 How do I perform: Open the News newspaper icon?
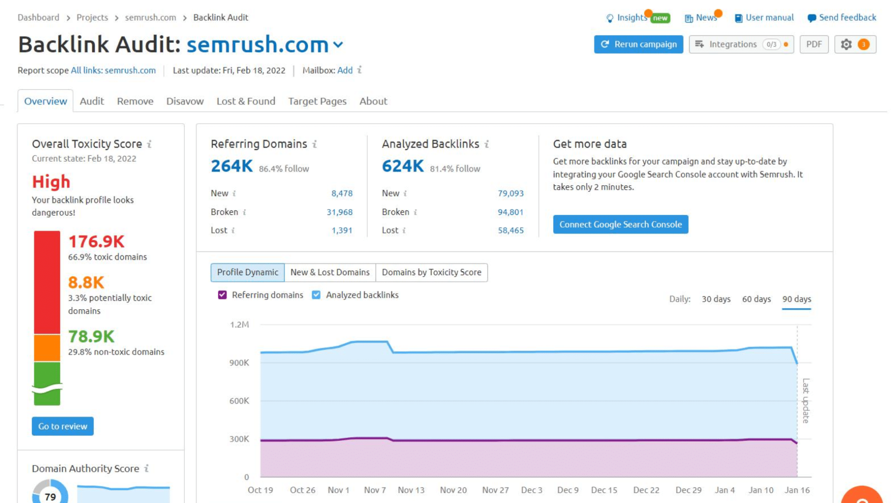click(x=689, y=18)
